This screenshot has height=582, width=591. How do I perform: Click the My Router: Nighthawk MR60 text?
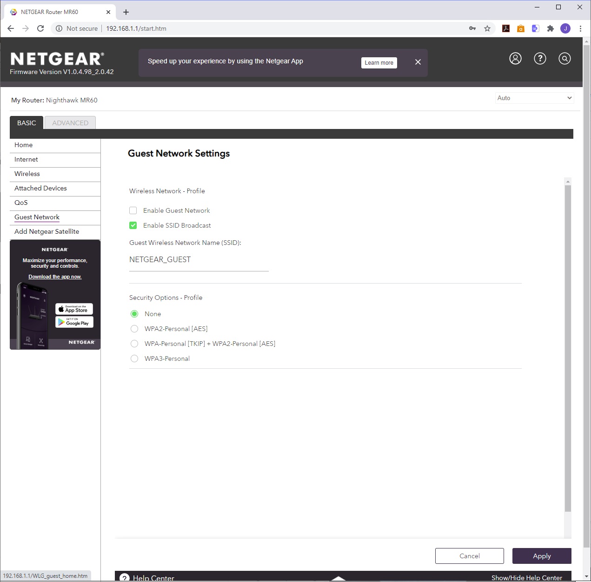54,100
